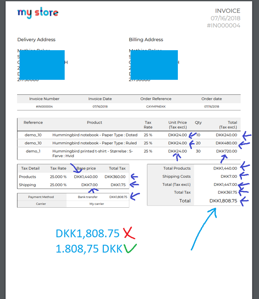Image resolution: width=259 pixels, height=299 pixels.
Task: Click the DKK720.00 row total
Action: (226, 151)
